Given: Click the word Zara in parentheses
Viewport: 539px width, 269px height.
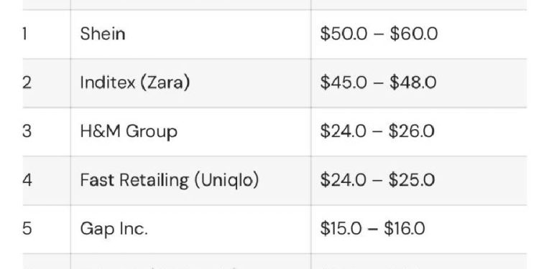Looking at the screenshot, I should pyautogui.click(x=165, y=82).
